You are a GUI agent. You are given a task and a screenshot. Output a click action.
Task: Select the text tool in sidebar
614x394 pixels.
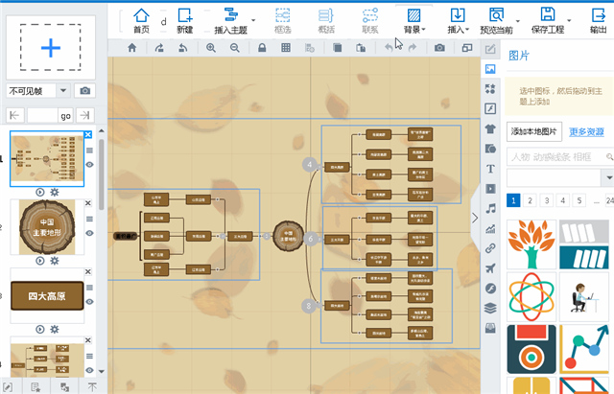490,169
